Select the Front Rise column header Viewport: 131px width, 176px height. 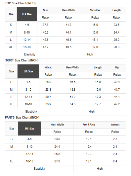pos(89,125)
